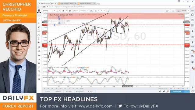This screenshot has height=110, width=195.
Task: Select the text annotation tool
Action: (39, 31)
